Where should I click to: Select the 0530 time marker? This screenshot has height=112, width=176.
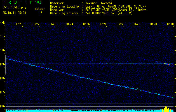[170, 24]
